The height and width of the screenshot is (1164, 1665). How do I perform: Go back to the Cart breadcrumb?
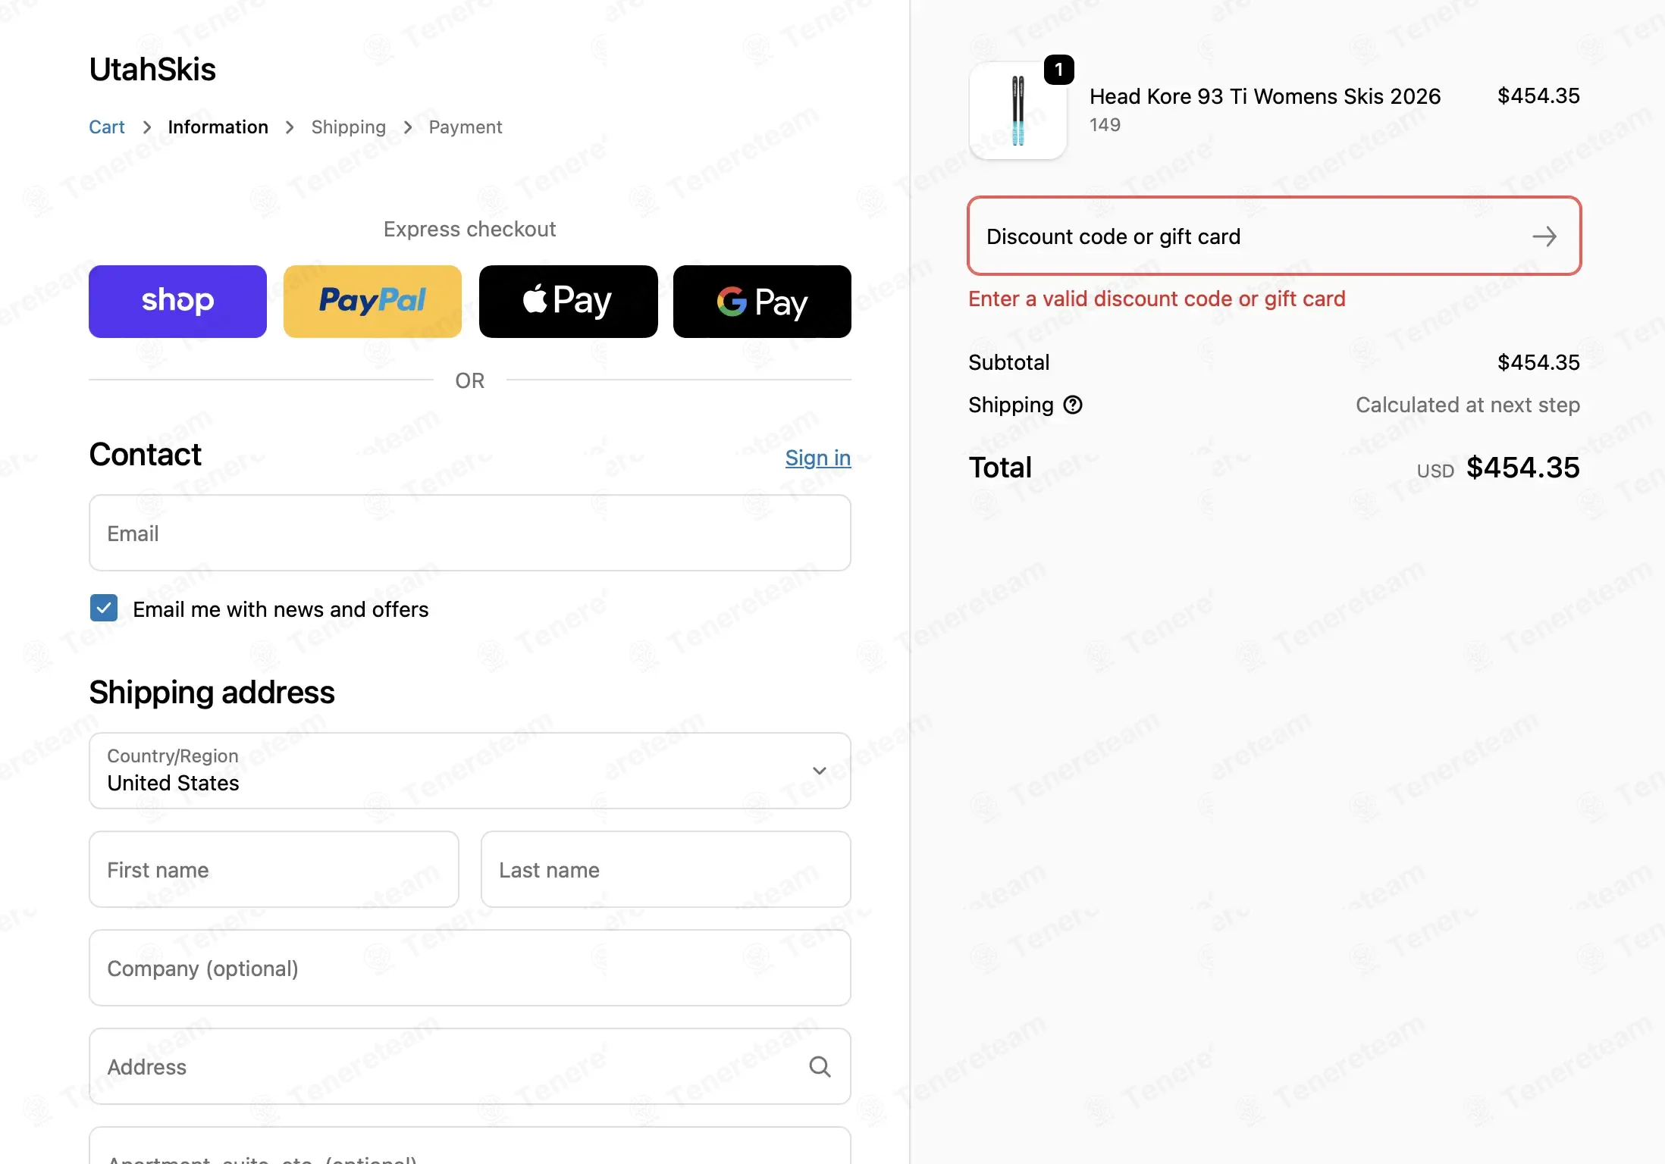click(x=107, y=127)
